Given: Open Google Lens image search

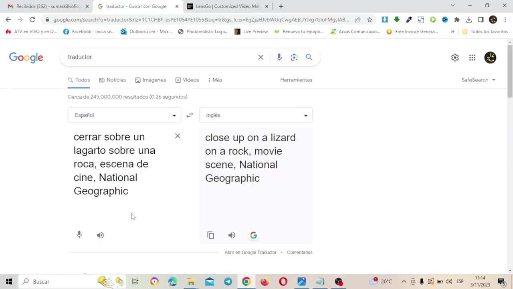Looking at the screenshot, I should click(294, 57).
